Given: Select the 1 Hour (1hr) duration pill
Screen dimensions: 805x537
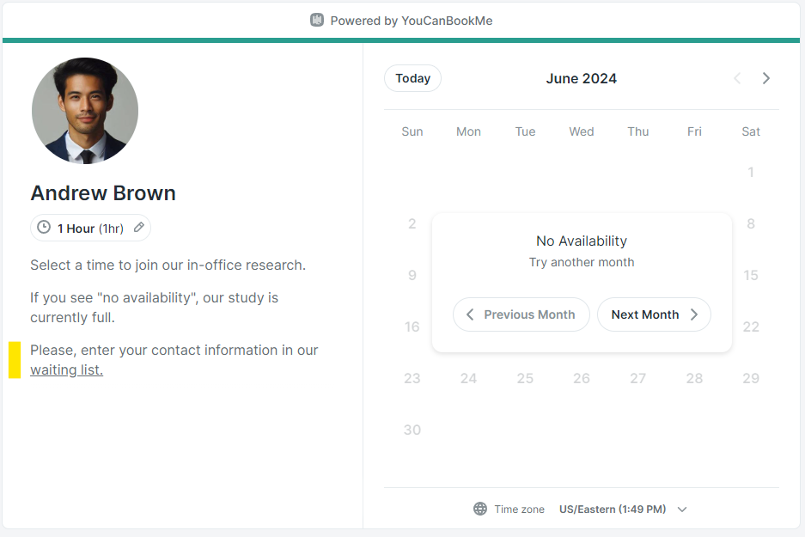Looking at the screenshot, I should click(90, 228).
